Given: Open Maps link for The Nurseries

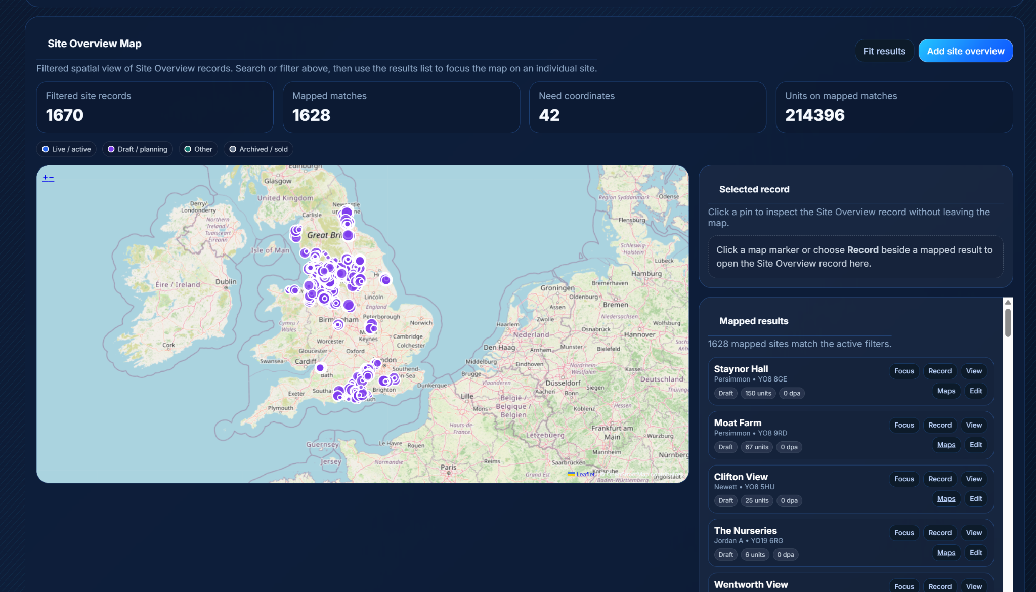Looking at the screenshot, I should [946, 553].
